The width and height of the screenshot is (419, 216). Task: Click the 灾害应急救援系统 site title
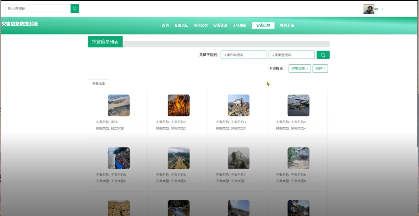(x=19, y=24)
